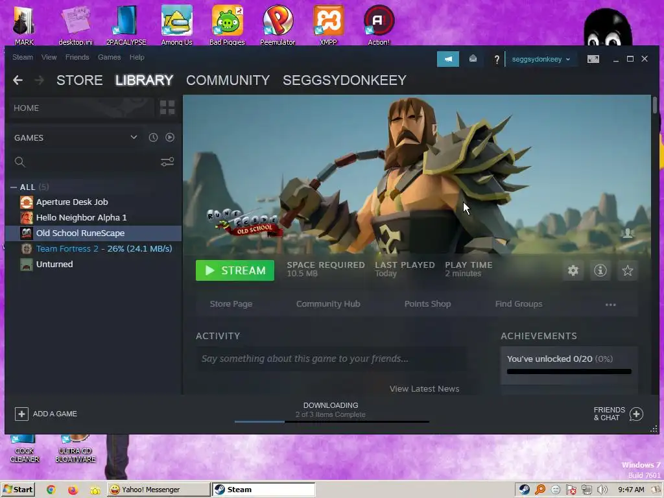
Task: Select Peemulator desktop shortcut
Action: pyautogui.click(x=278, y=25)
